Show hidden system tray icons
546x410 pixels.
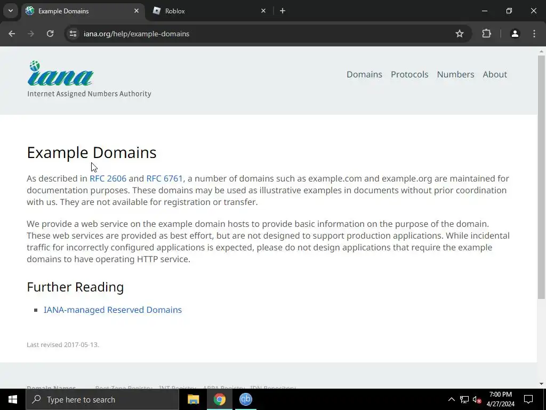(x=451, y=399)
